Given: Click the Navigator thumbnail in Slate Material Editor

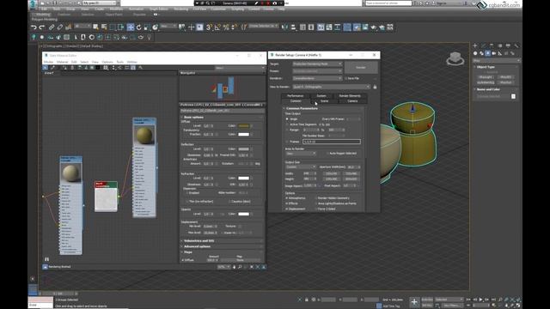Looking at the screenshot, I should click(x=223, y=88).
